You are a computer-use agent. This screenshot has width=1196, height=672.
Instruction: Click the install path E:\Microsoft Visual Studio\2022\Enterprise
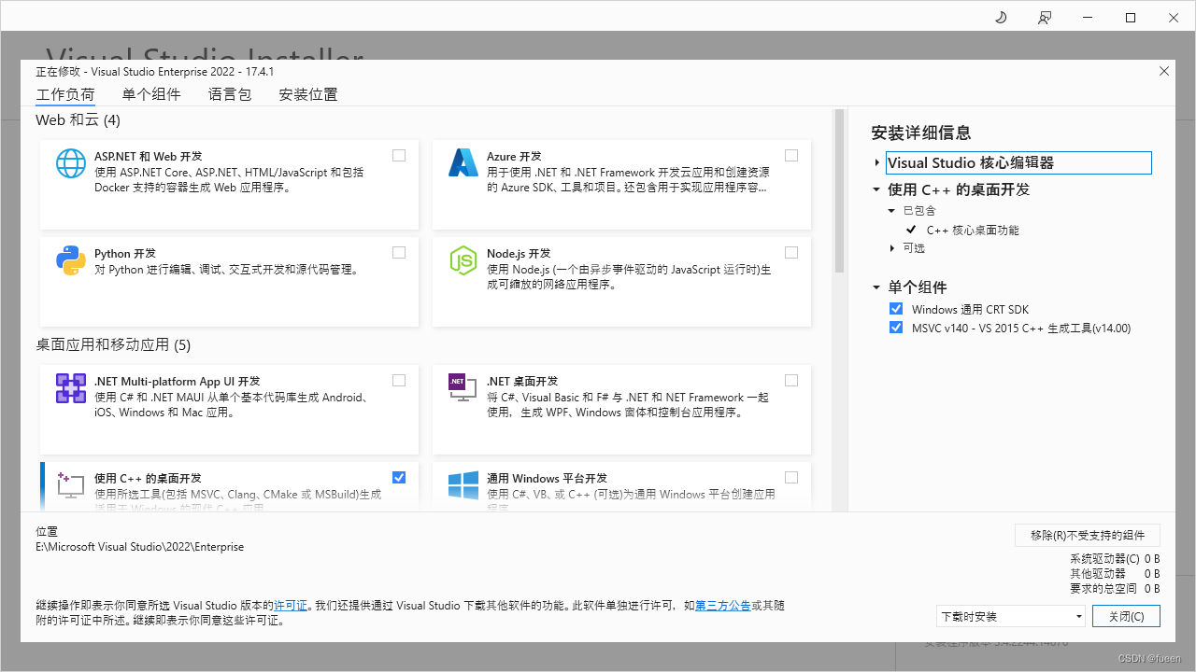139,547
